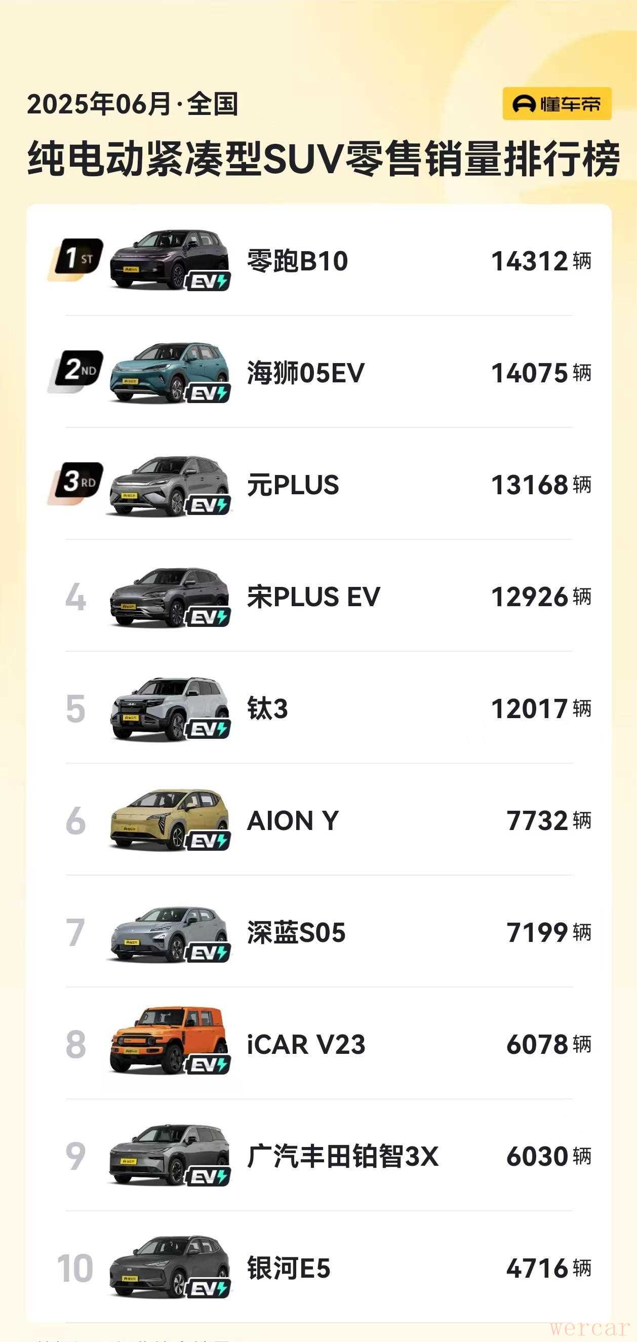
Task: Click the 纯电动紧凑型SUV零售销量排行榜 title
Action: (323, 159)
